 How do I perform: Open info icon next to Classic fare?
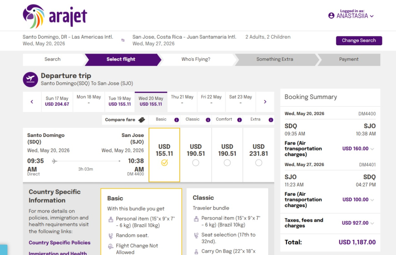tap(208, 120)
